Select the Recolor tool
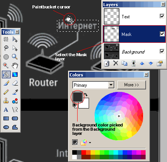 [15, 101]
